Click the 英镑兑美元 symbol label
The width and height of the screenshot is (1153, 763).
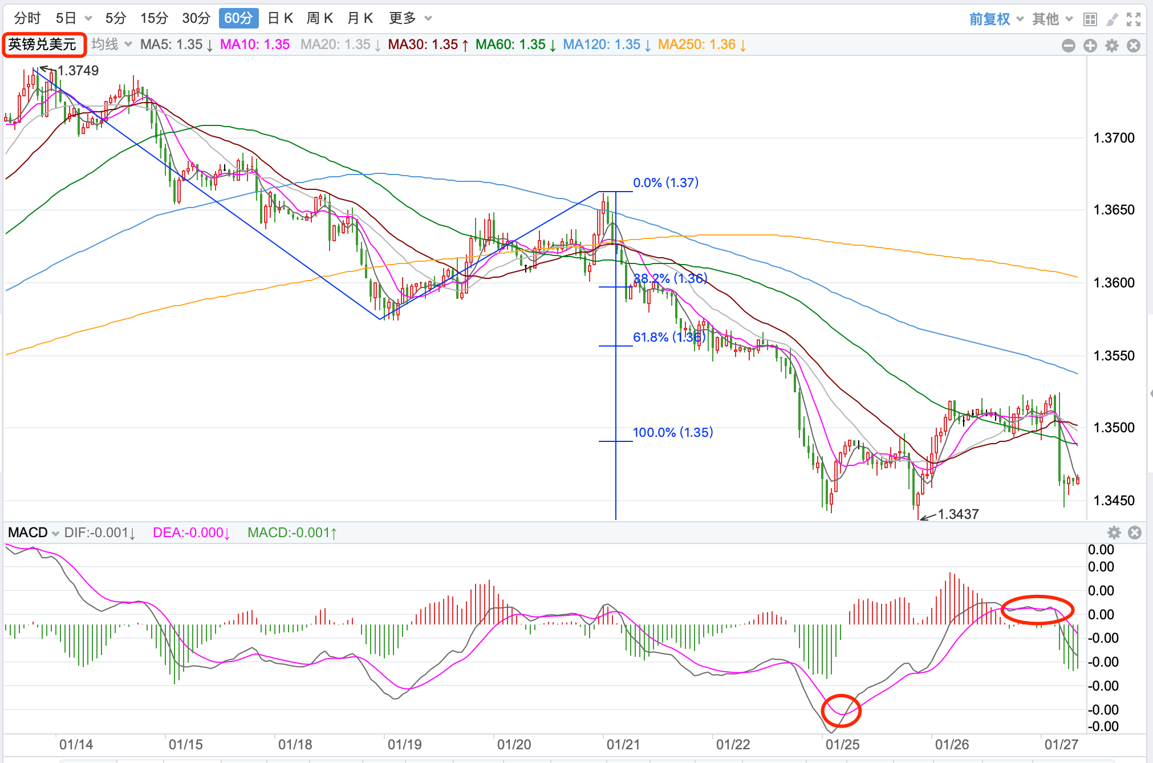point(43,44)
